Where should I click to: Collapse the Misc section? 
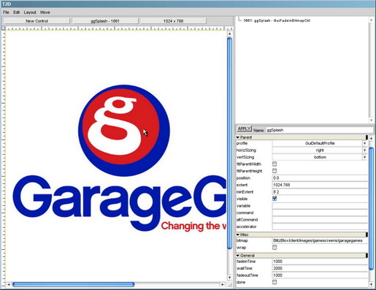click(x=238, y=234)
